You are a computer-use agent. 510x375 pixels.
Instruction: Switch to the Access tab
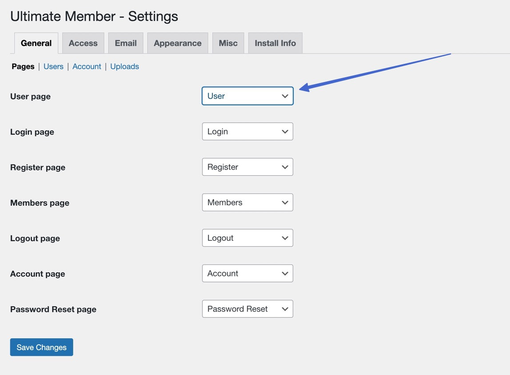[x=83, y=43]
